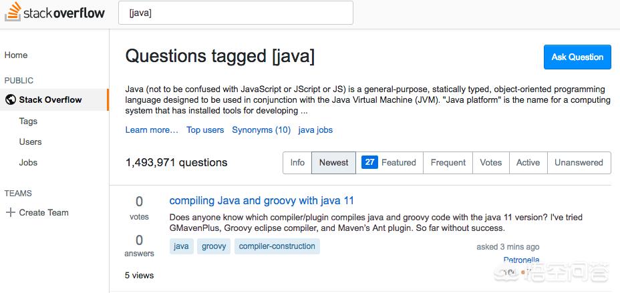Switch to the Active tab
The image size is (620, 293).
(x=528, y=163)
